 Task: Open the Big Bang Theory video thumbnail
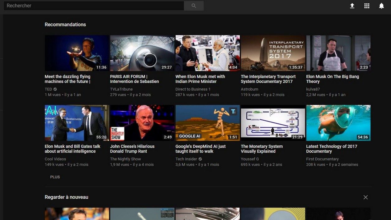click(338, 53)
